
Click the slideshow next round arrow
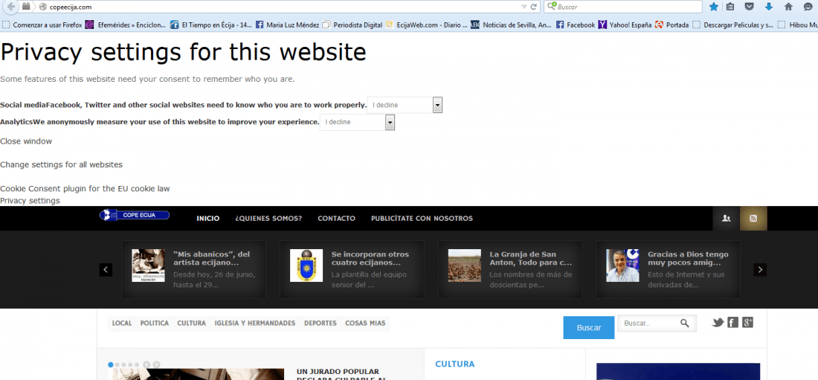pyautogui.click(x=156, y=364)
